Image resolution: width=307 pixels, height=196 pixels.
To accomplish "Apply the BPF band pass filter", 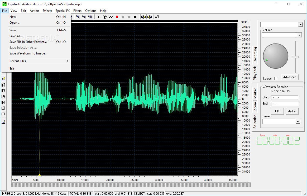I will 3,85.
